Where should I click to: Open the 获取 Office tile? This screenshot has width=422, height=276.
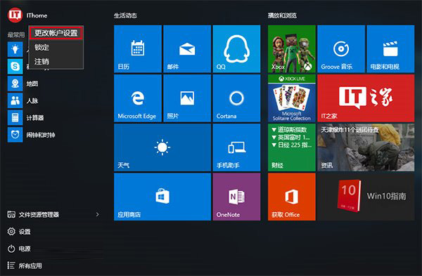pos(292,197)
